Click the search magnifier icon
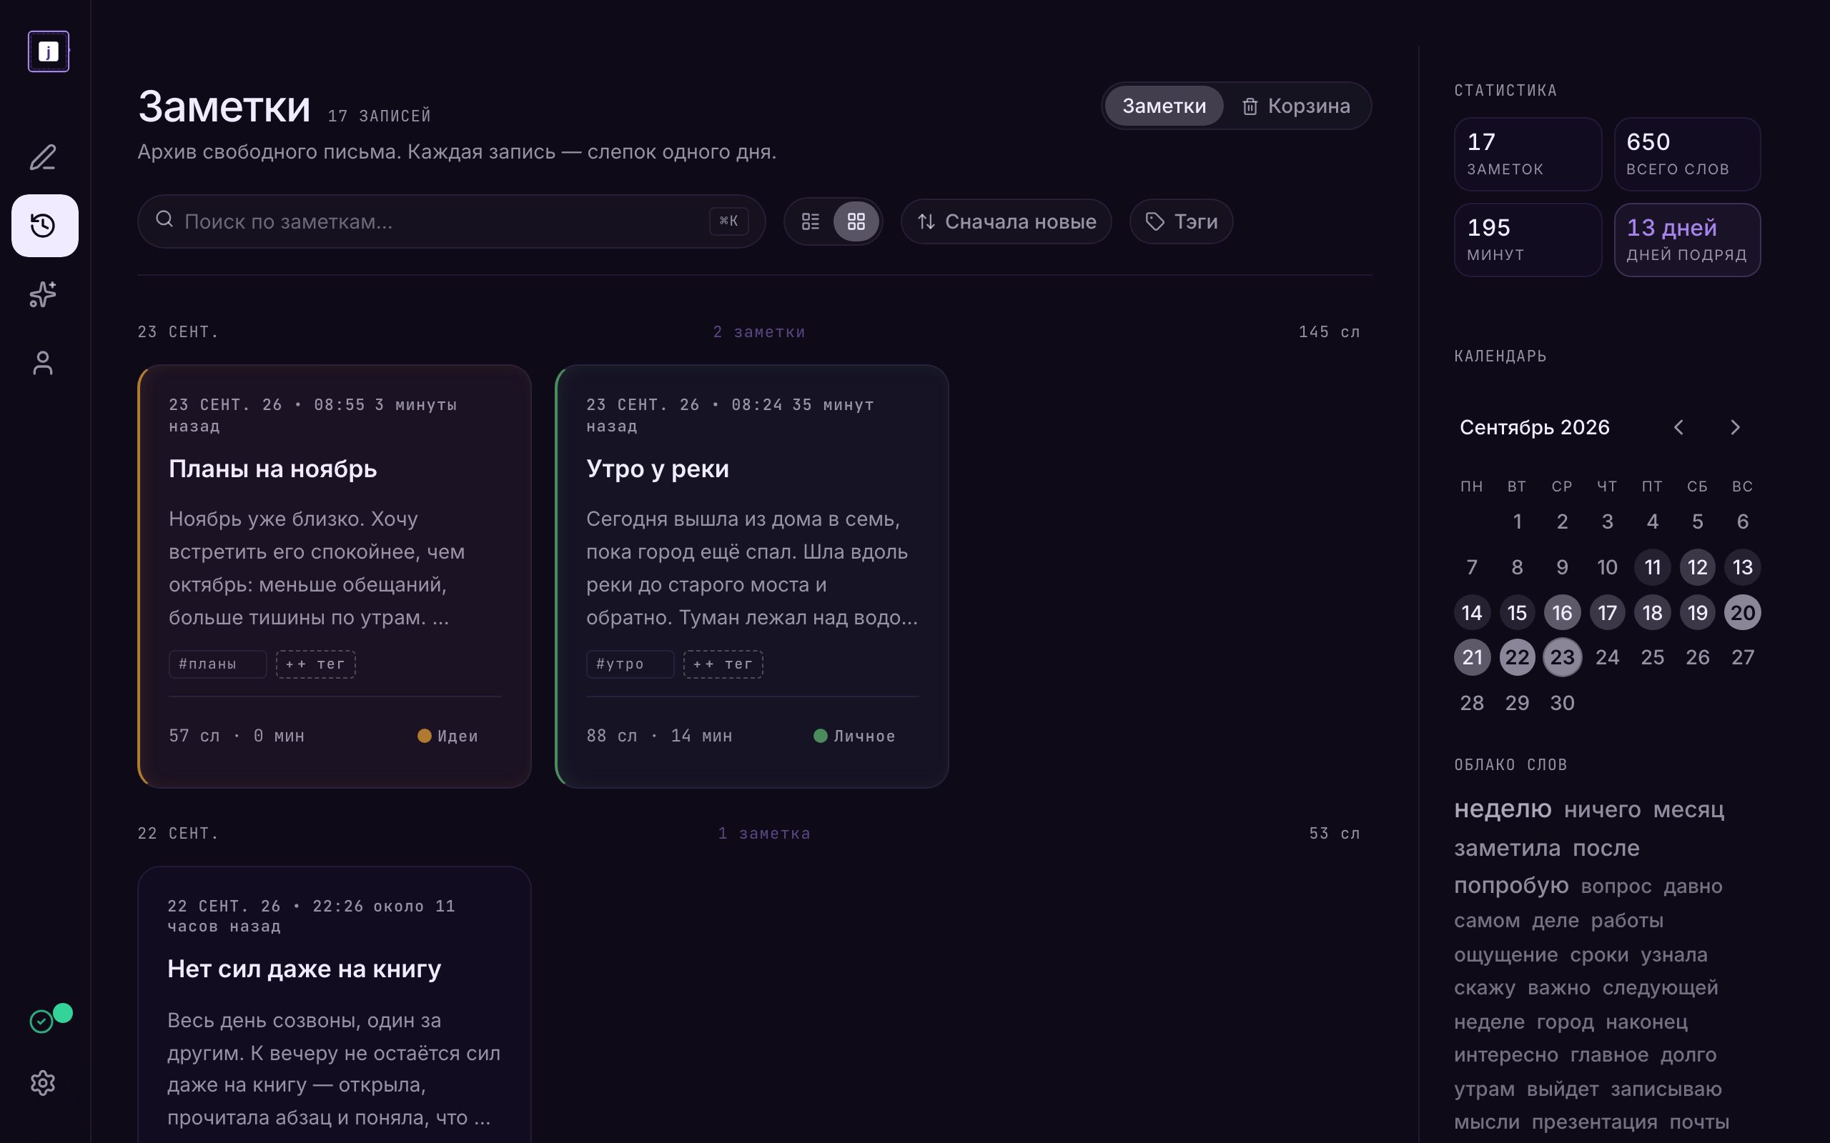This screenshot has height=1143, width=1830. (x=164, y=219)
